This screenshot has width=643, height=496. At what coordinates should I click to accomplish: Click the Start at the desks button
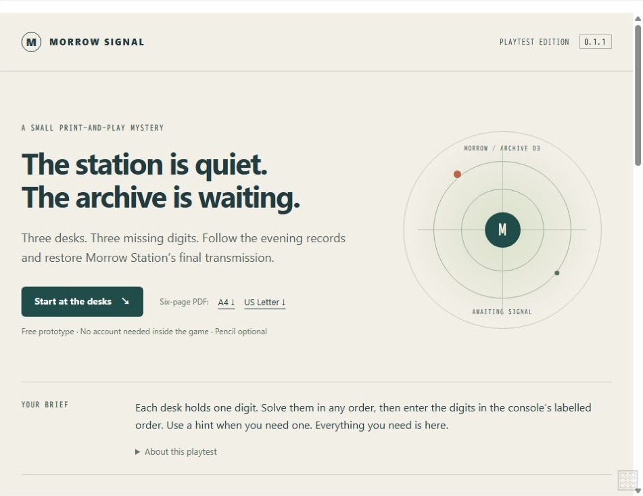(82, 302)
